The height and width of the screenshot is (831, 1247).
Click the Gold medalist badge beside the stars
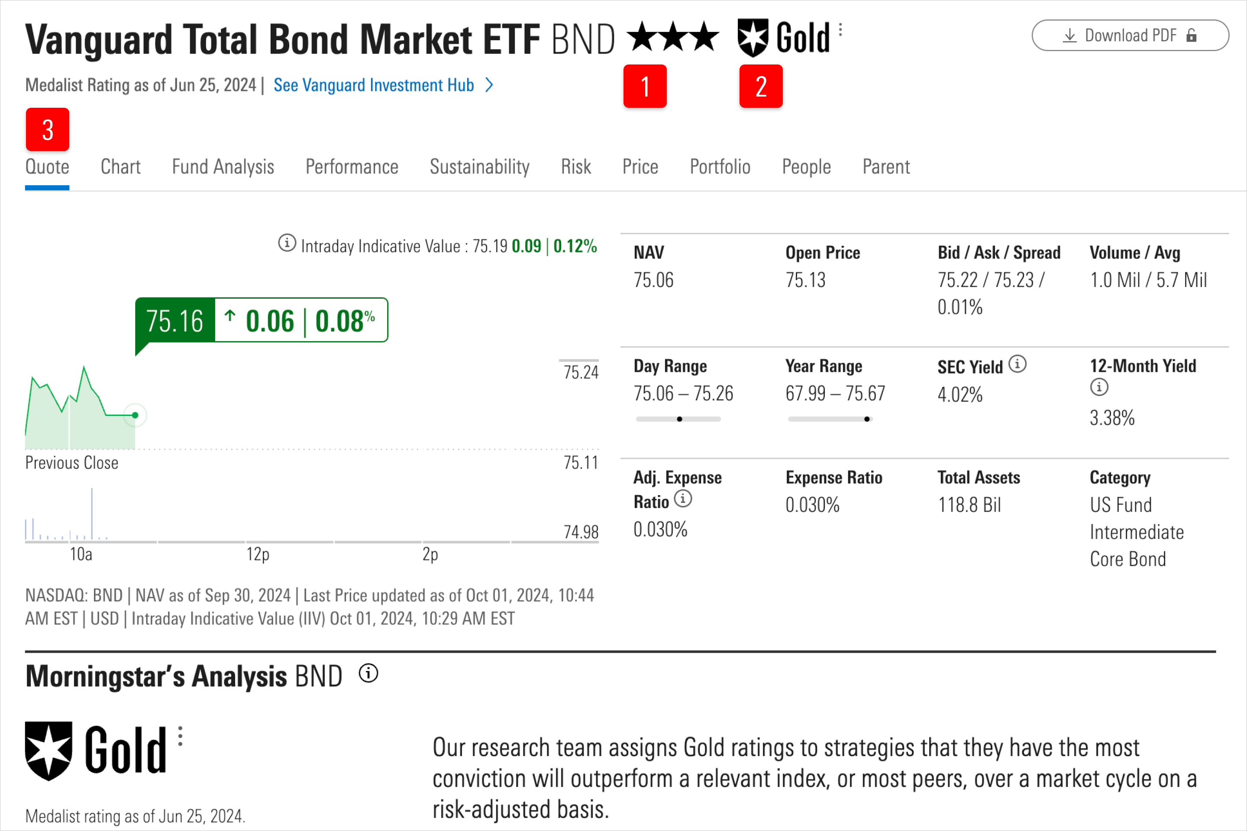point(753,36)
